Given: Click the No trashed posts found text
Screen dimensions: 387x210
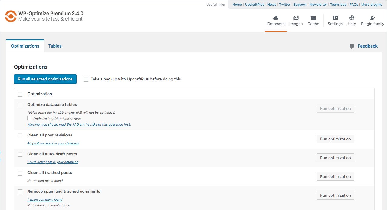Looking at the screenshot, I should (45, 181).
